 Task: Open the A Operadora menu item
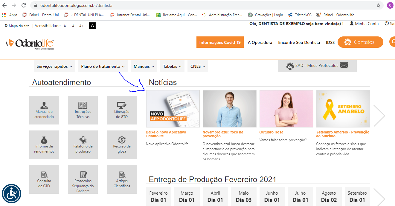point(260,42)
